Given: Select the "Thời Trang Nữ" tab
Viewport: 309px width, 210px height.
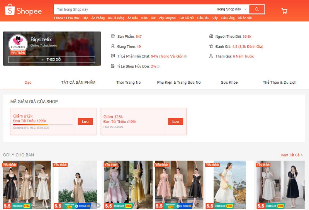Looking at the screenshot, I should click(x=128, y=83).
